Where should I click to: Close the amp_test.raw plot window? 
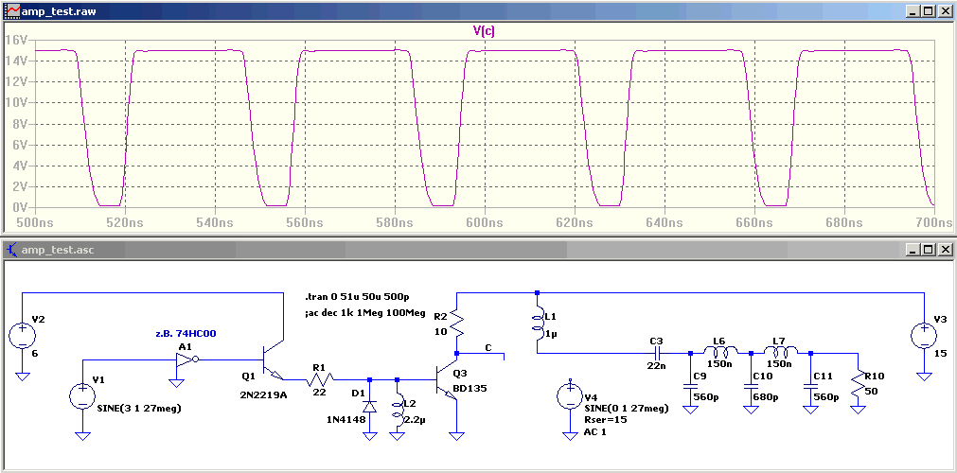pos(944,11)
